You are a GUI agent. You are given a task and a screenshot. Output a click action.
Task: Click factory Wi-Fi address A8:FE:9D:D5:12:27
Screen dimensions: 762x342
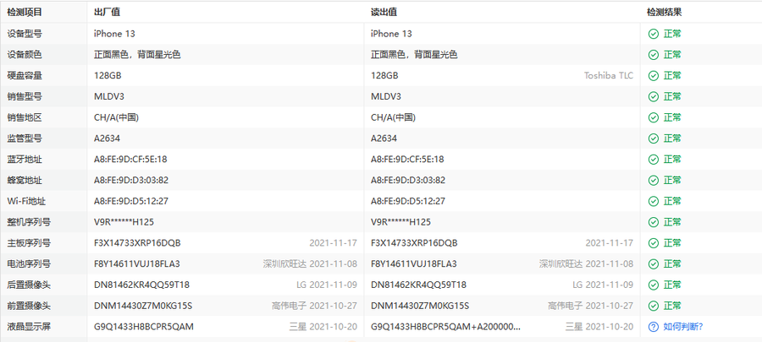coord(130,201)
